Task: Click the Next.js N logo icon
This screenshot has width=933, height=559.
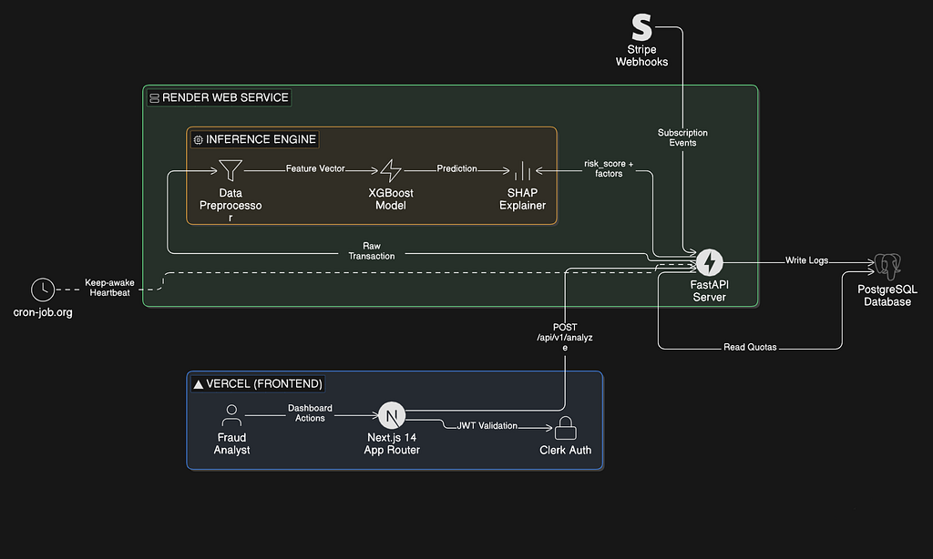Action: (392, 416)
